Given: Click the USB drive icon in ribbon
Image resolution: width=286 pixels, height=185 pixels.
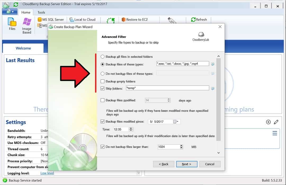Looking at the screenshot, I should point(172,20).
